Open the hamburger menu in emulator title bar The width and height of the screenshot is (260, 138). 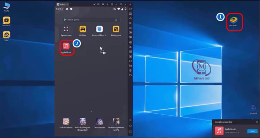click(x=108, y=4)
